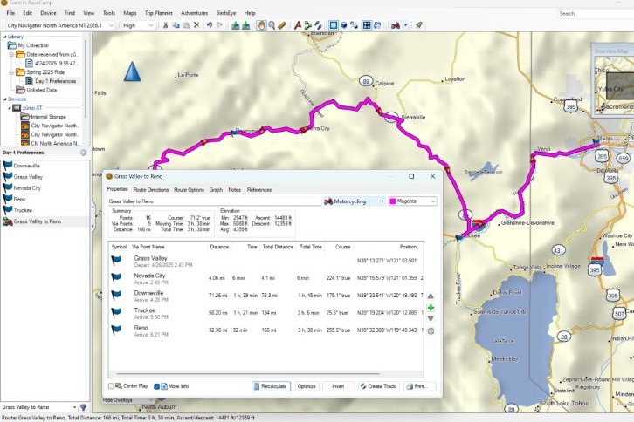Switch to the Notes tab
This screenshot has width=634, height=422.
[235, 190]
